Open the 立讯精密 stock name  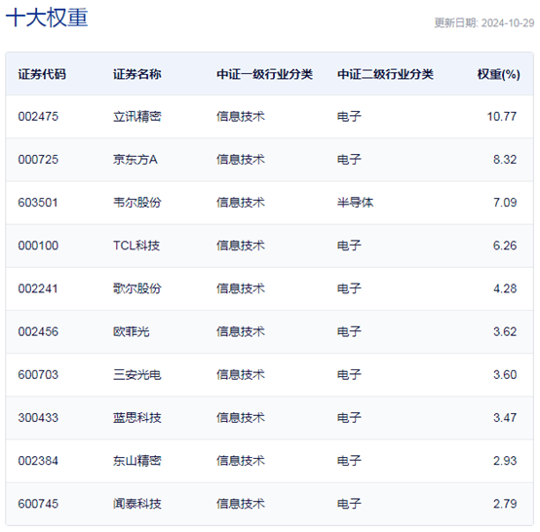[137, 116]
